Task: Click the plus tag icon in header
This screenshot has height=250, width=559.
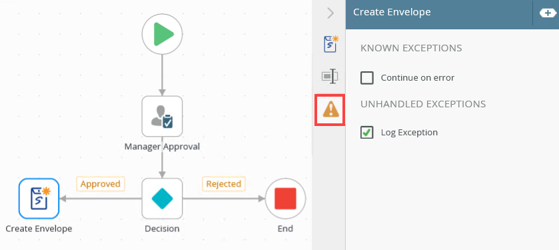Action: tap(546, 13)
